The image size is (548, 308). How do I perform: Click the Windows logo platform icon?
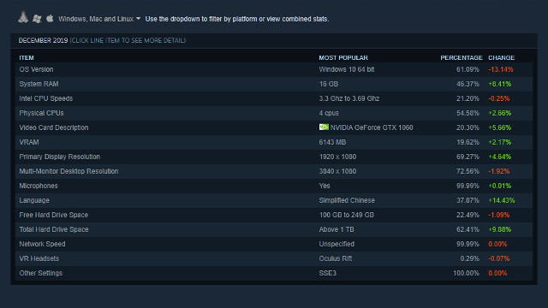click(37, 19)
